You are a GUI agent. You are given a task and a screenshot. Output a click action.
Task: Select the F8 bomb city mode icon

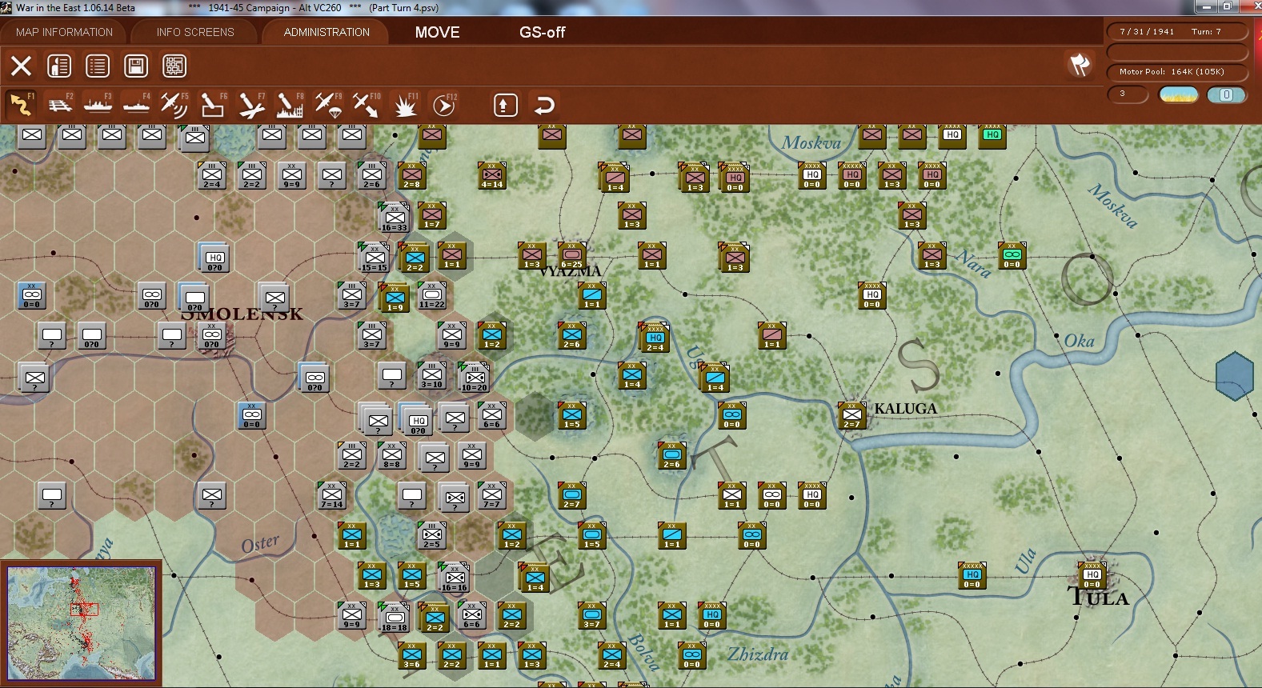point(290,105)
